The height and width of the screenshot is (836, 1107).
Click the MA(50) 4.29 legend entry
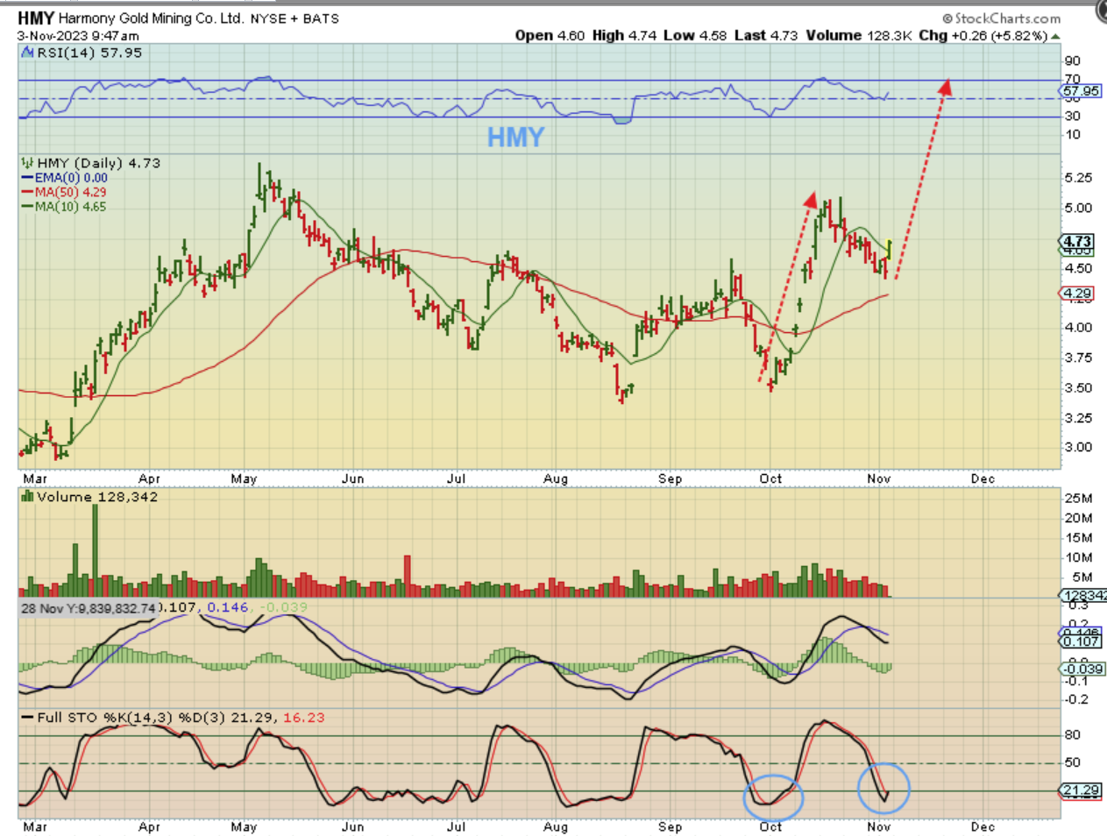pyautogui.click(x=70, y=193)
